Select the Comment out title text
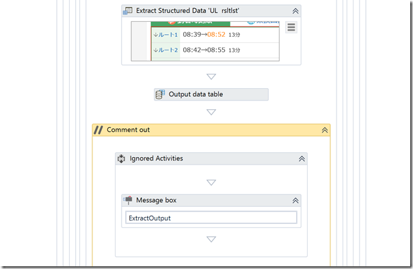Screen dimensions: 413x269 pos(129,130)
